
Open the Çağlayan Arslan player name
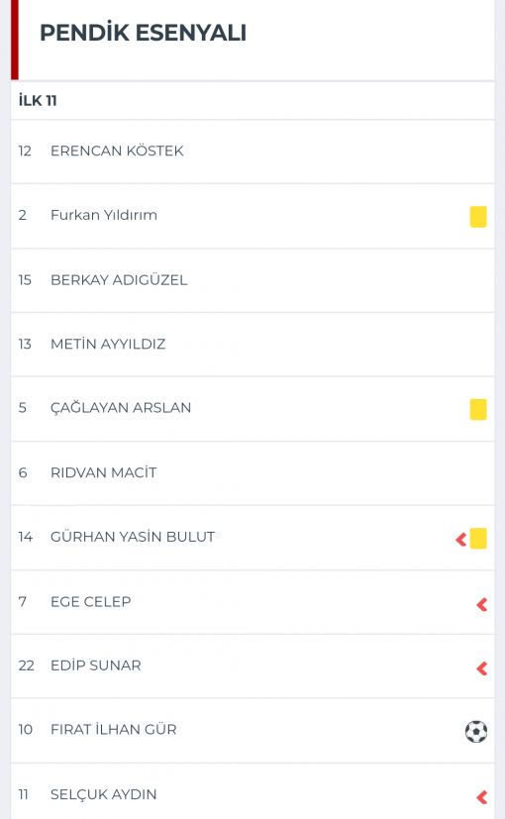121,407
